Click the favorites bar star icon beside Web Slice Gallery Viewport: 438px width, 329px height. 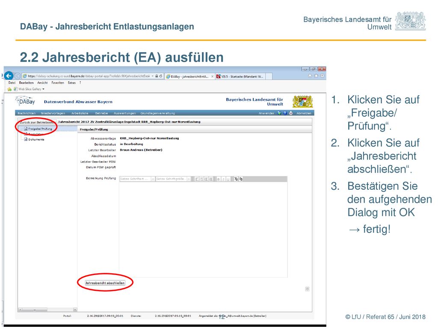click(x=9, y=89)
